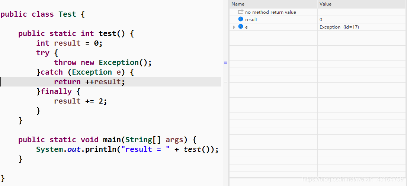Viewport: 407px width, 186px height.
Task: Click the 'Exception (id=17)' value cell
Action: pyautogui.click(x=362, y=27)
